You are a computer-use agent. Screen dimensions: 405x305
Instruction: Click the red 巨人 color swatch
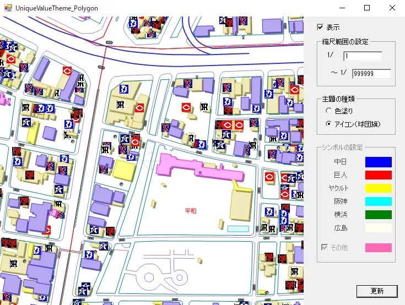(378, 175)
